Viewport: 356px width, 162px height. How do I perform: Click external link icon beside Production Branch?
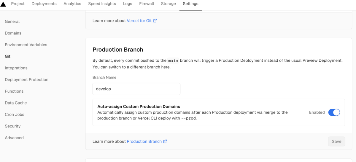[x=165, y=141]
